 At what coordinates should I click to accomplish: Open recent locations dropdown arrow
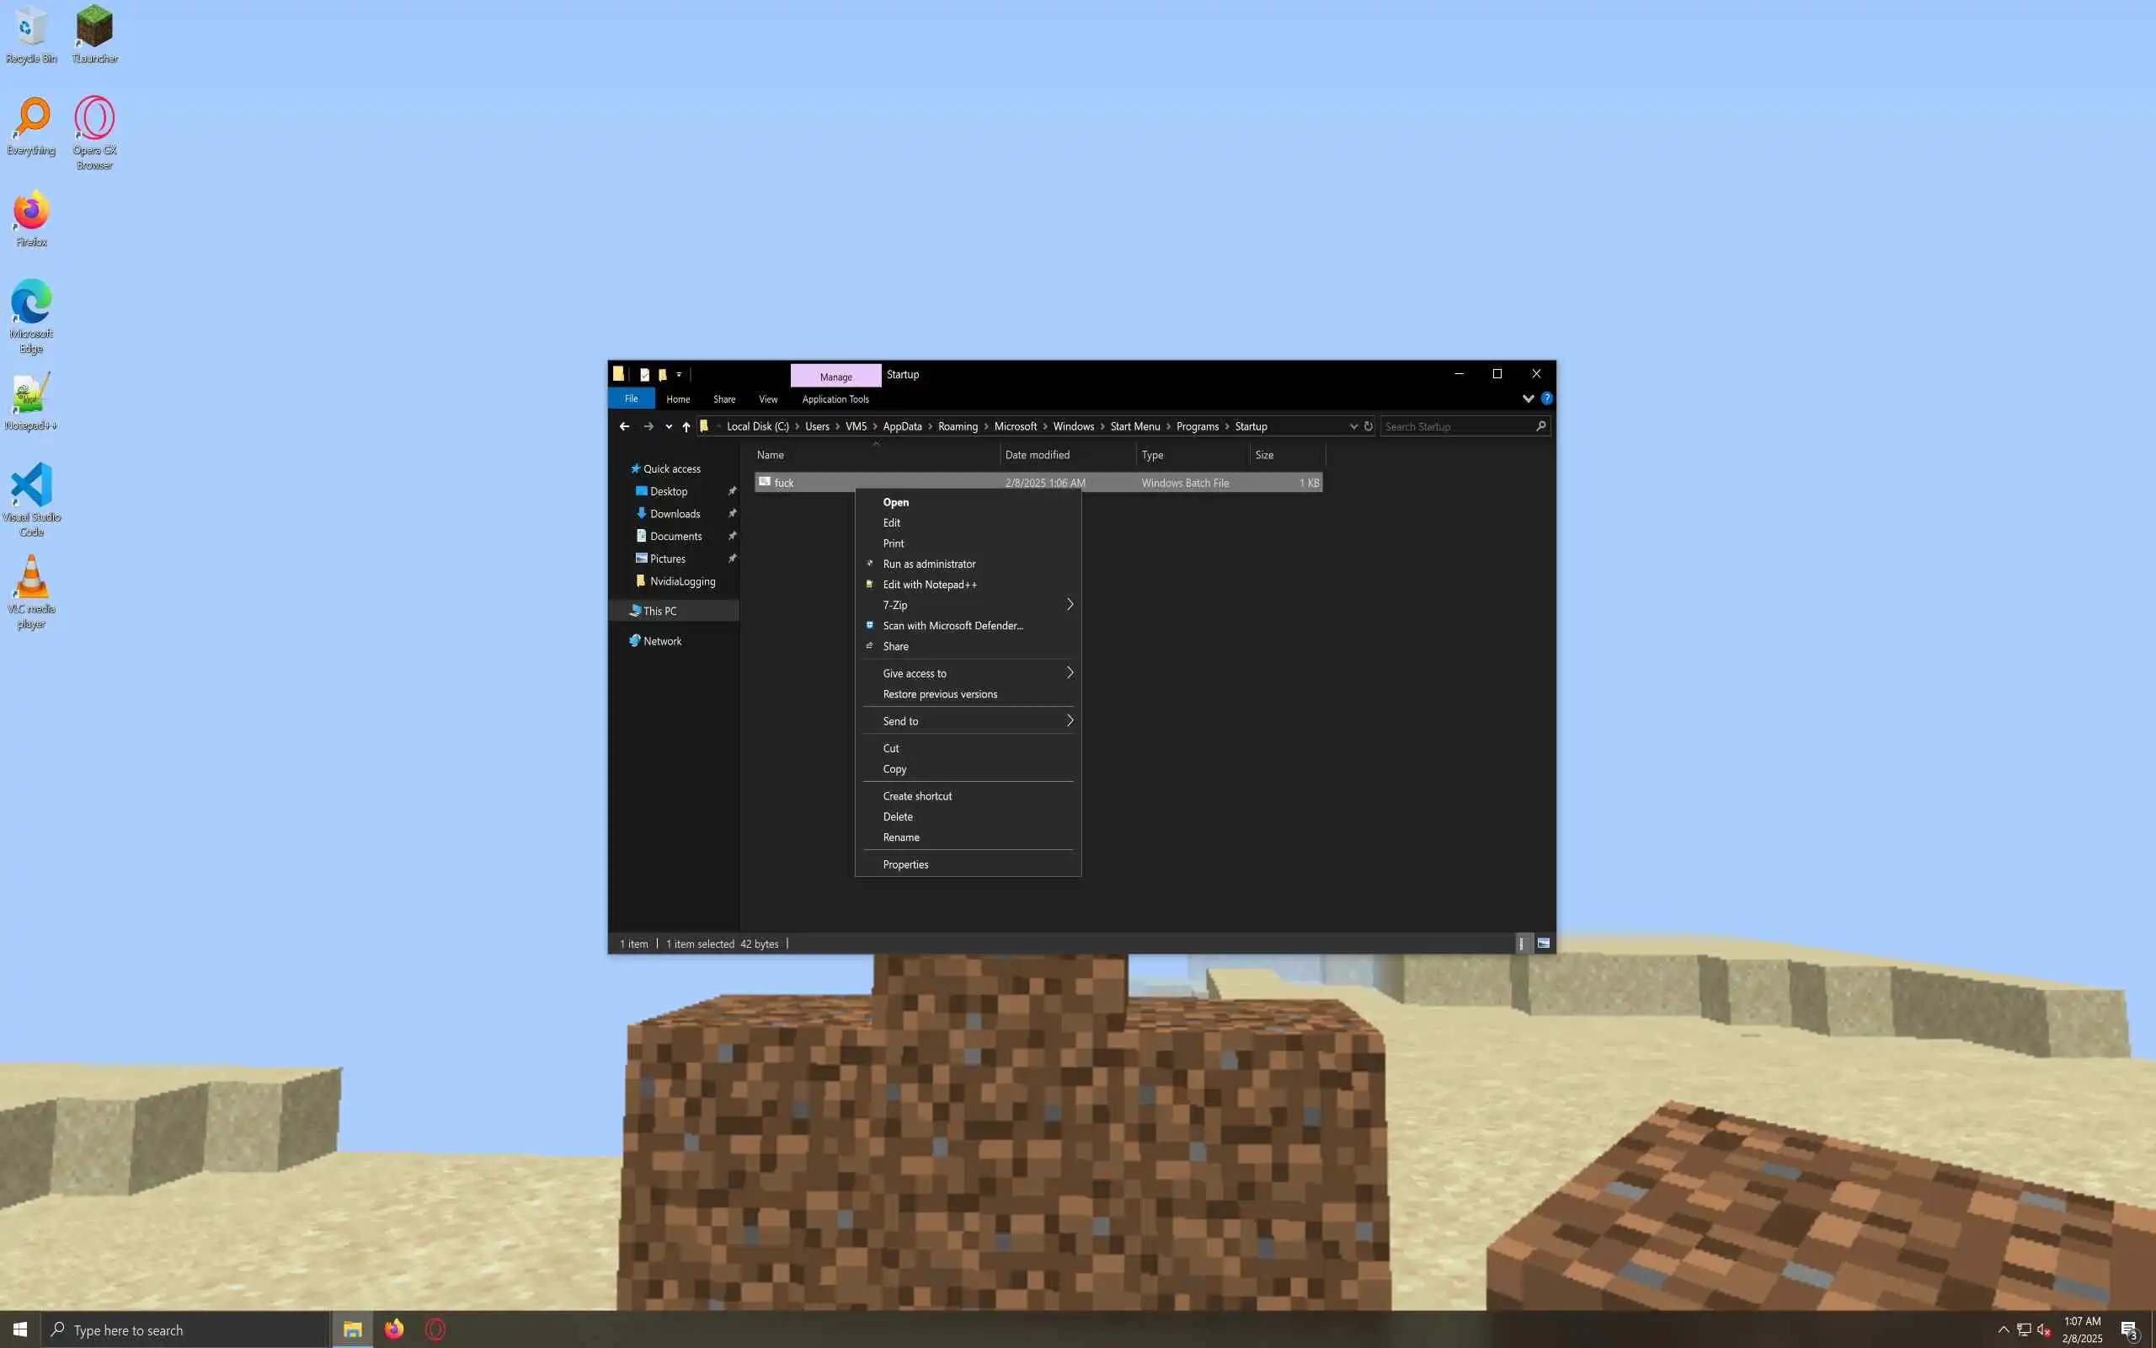(x=668, y=426)
